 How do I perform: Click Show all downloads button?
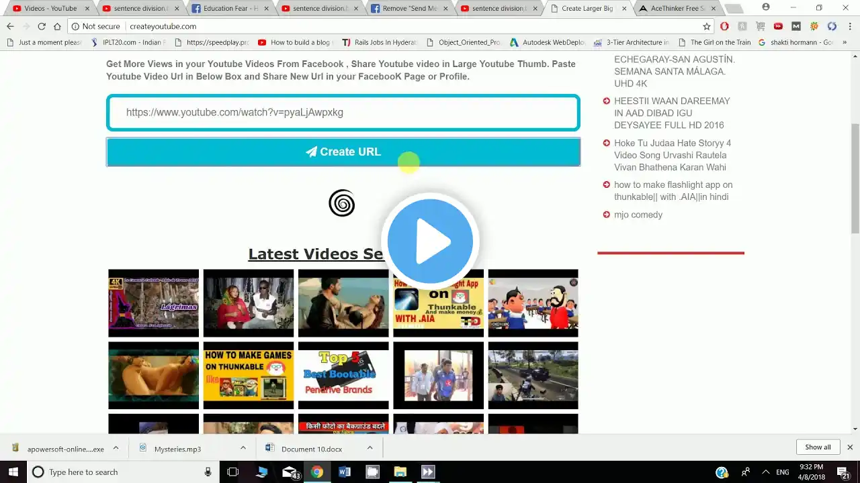(x=818, y=447)
